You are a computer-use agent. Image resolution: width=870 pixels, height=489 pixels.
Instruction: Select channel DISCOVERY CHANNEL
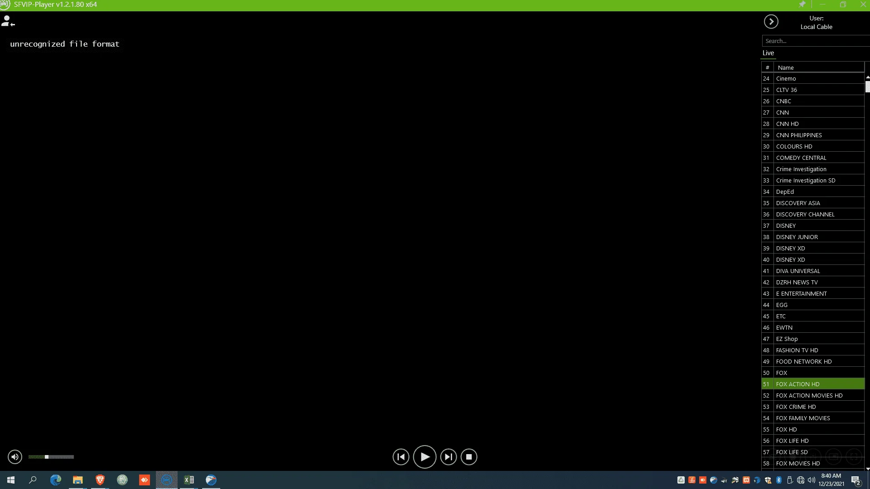(x=813, y=214)
